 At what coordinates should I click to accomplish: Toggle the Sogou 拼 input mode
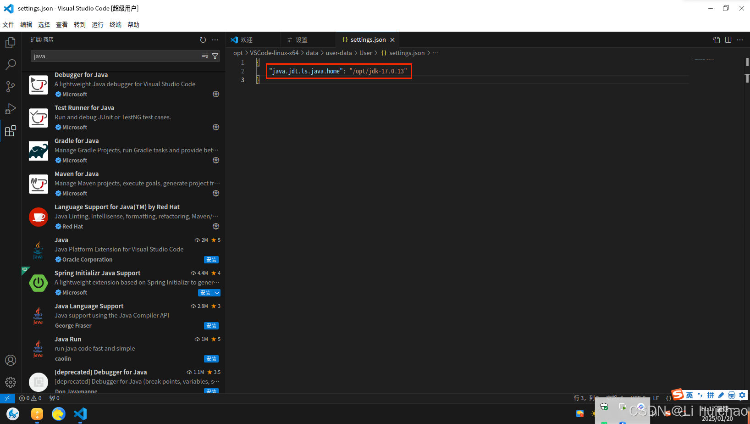(711, 395)
